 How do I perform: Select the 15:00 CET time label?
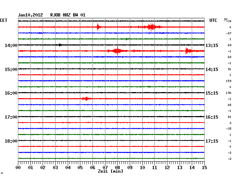[11, 70]
